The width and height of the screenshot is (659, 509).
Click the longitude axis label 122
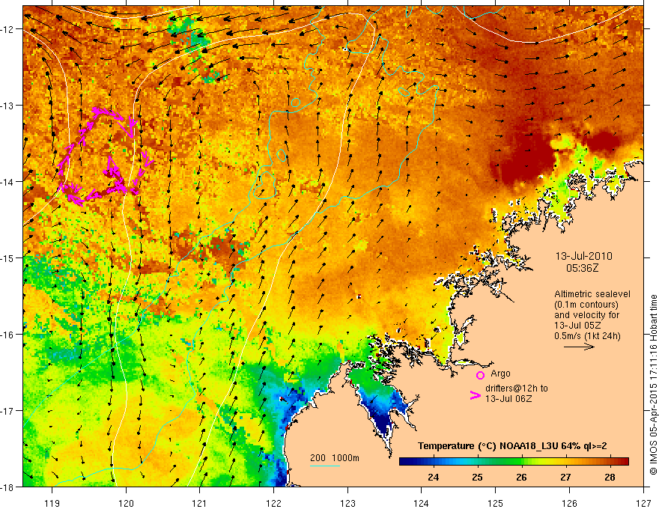coord(273,503)
